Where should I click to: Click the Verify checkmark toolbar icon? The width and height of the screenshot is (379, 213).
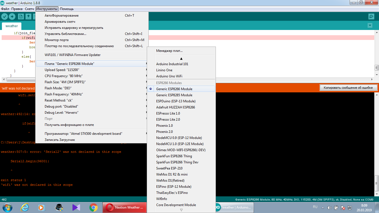4,17
